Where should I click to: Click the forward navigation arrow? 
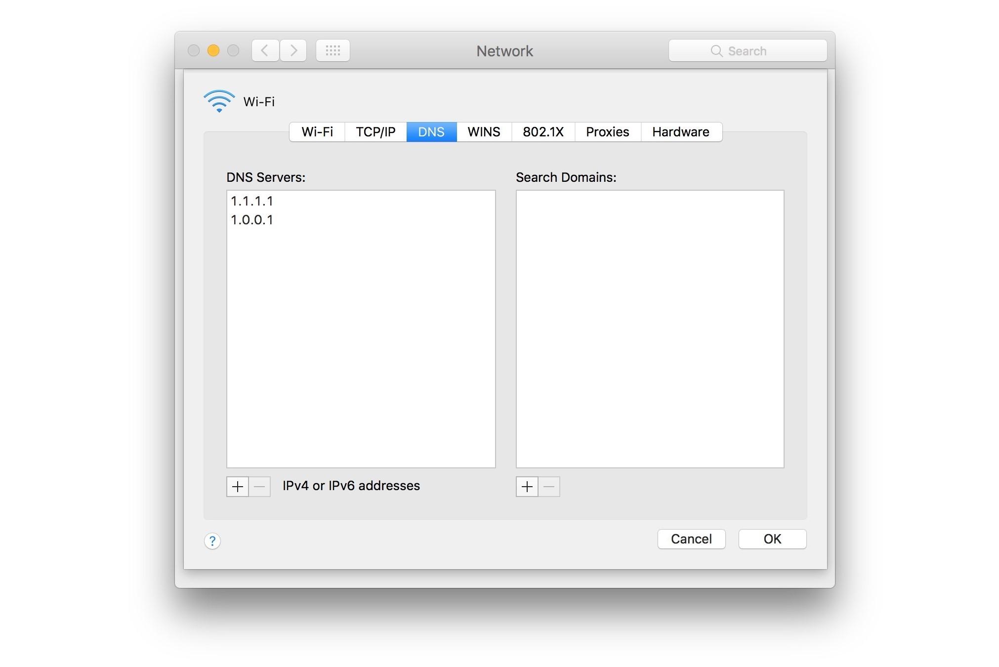[x=293, y=50]
